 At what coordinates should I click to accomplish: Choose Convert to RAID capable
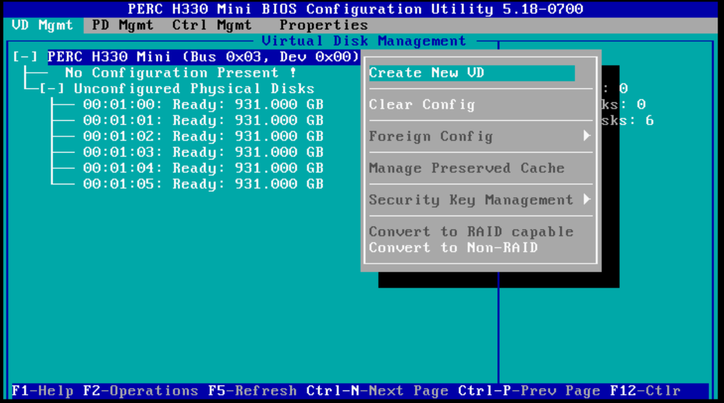click(x=471, y=232)
